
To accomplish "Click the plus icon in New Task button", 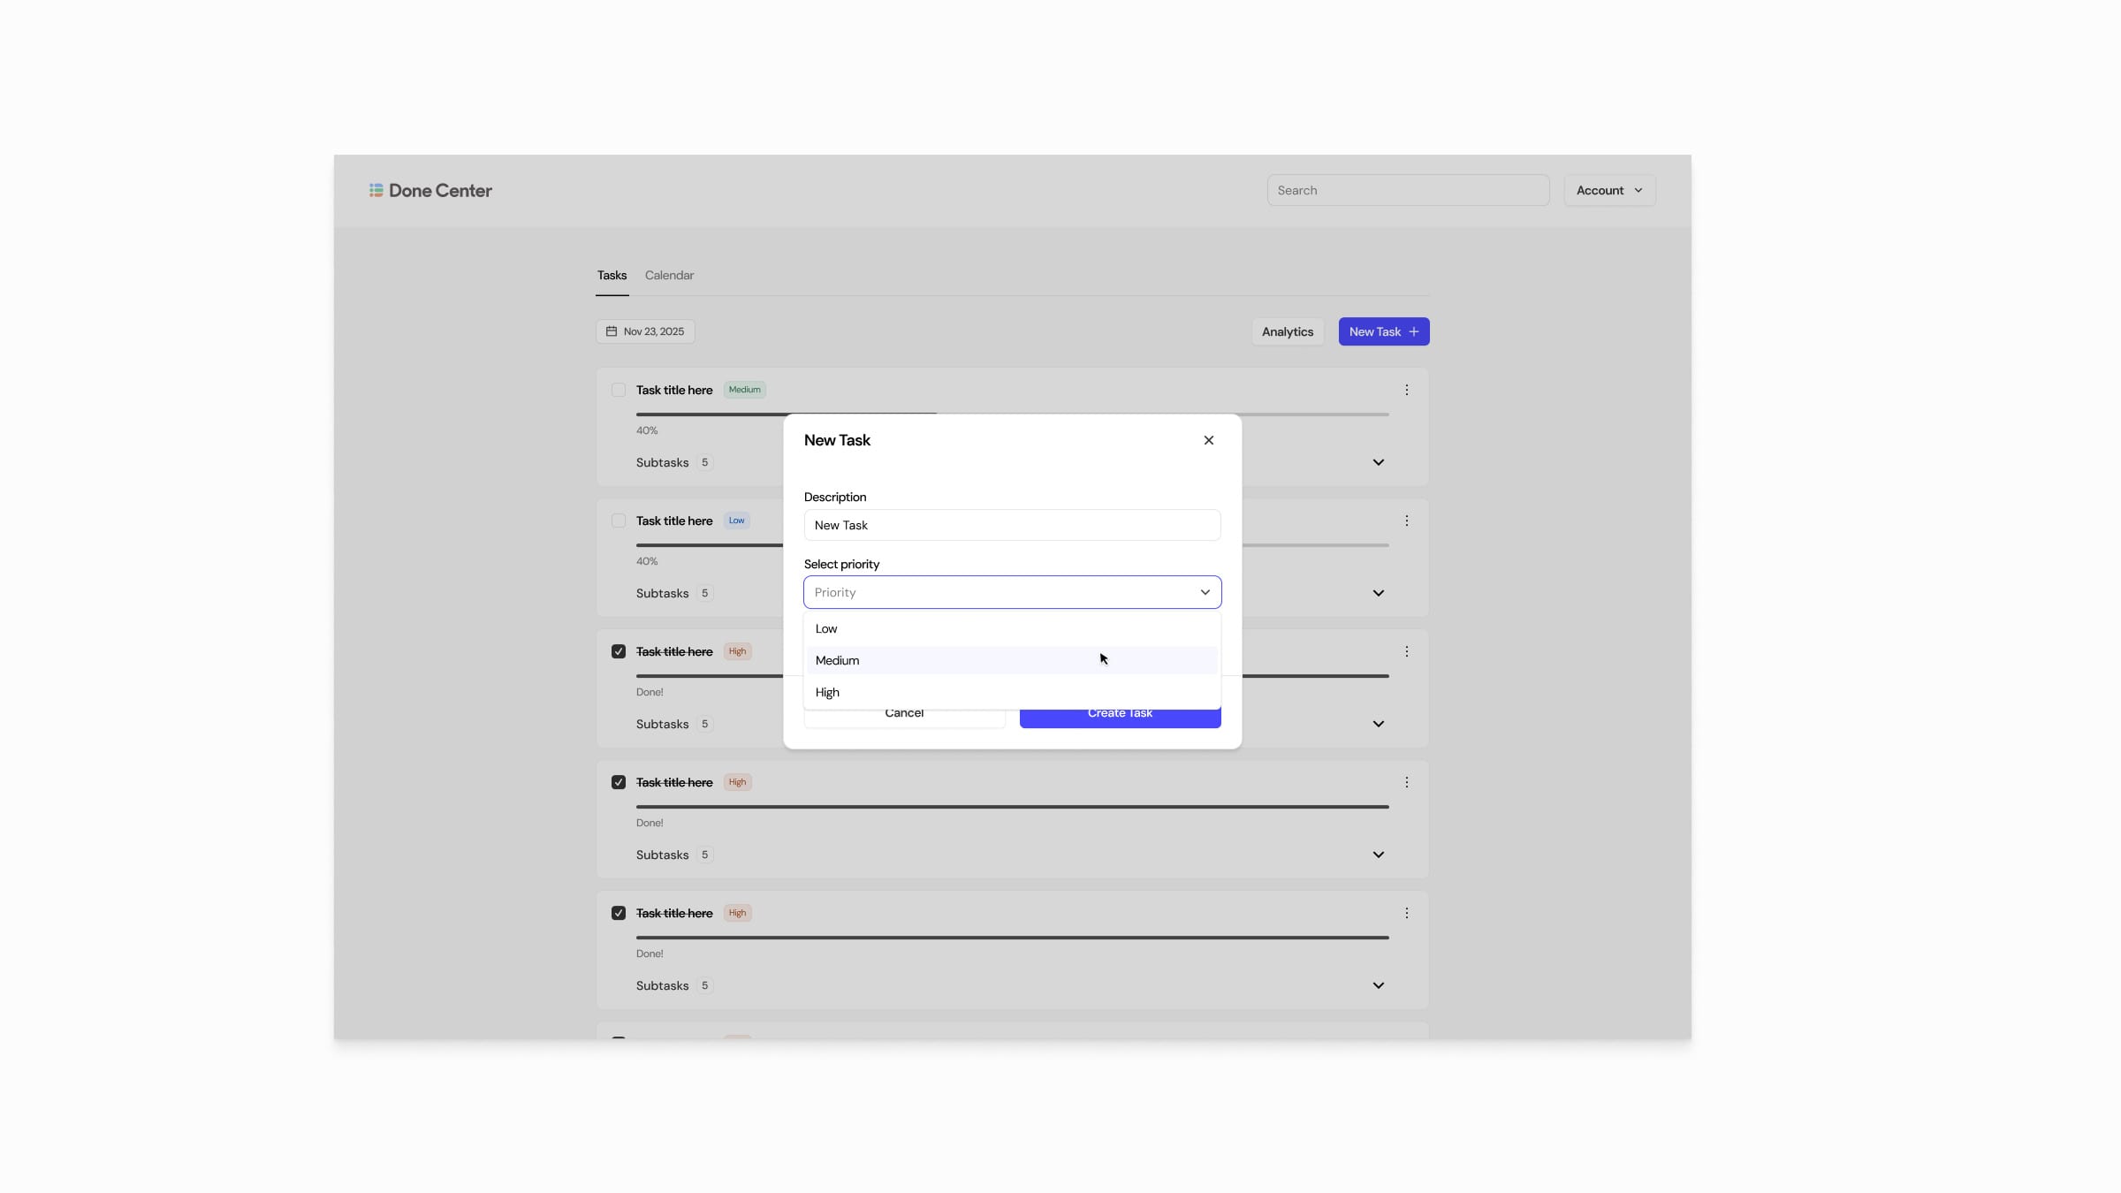I will (x=1414, y=331).
